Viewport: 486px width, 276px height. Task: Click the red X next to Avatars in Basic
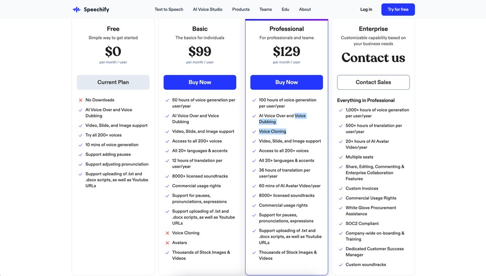pos(168,243)
